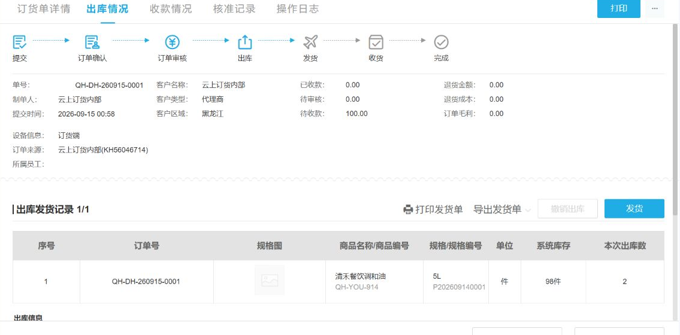The image size is (680, 335).
Task: Switch to the 订货单详情 tab
Action: pos(44,8)
